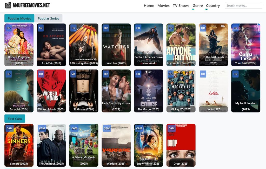Open Mickey 17 (2025) movie poster
The image size is (266, 169).
click(x=181, y=91)
